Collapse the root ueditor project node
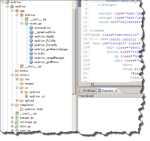 (x=3, y=2)
